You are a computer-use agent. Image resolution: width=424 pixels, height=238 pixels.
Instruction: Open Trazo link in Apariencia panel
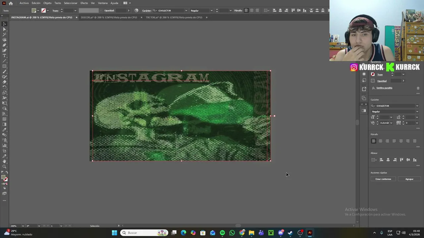point(380,75)
